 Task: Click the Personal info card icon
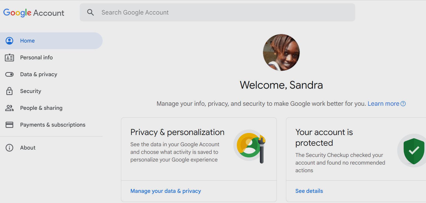click(9, 58)
